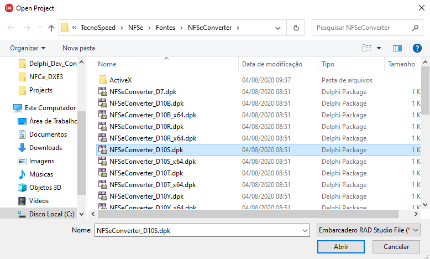Viewport: 430px width, 259px height.
Task: Sort by Nome column header
Action: click(x=107, y=64)
